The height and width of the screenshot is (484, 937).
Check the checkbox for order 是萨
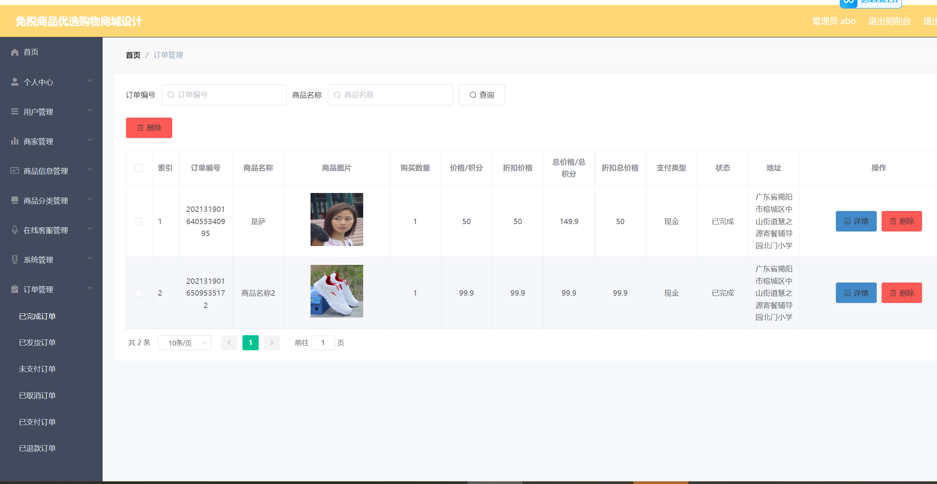tap(139, 221)
